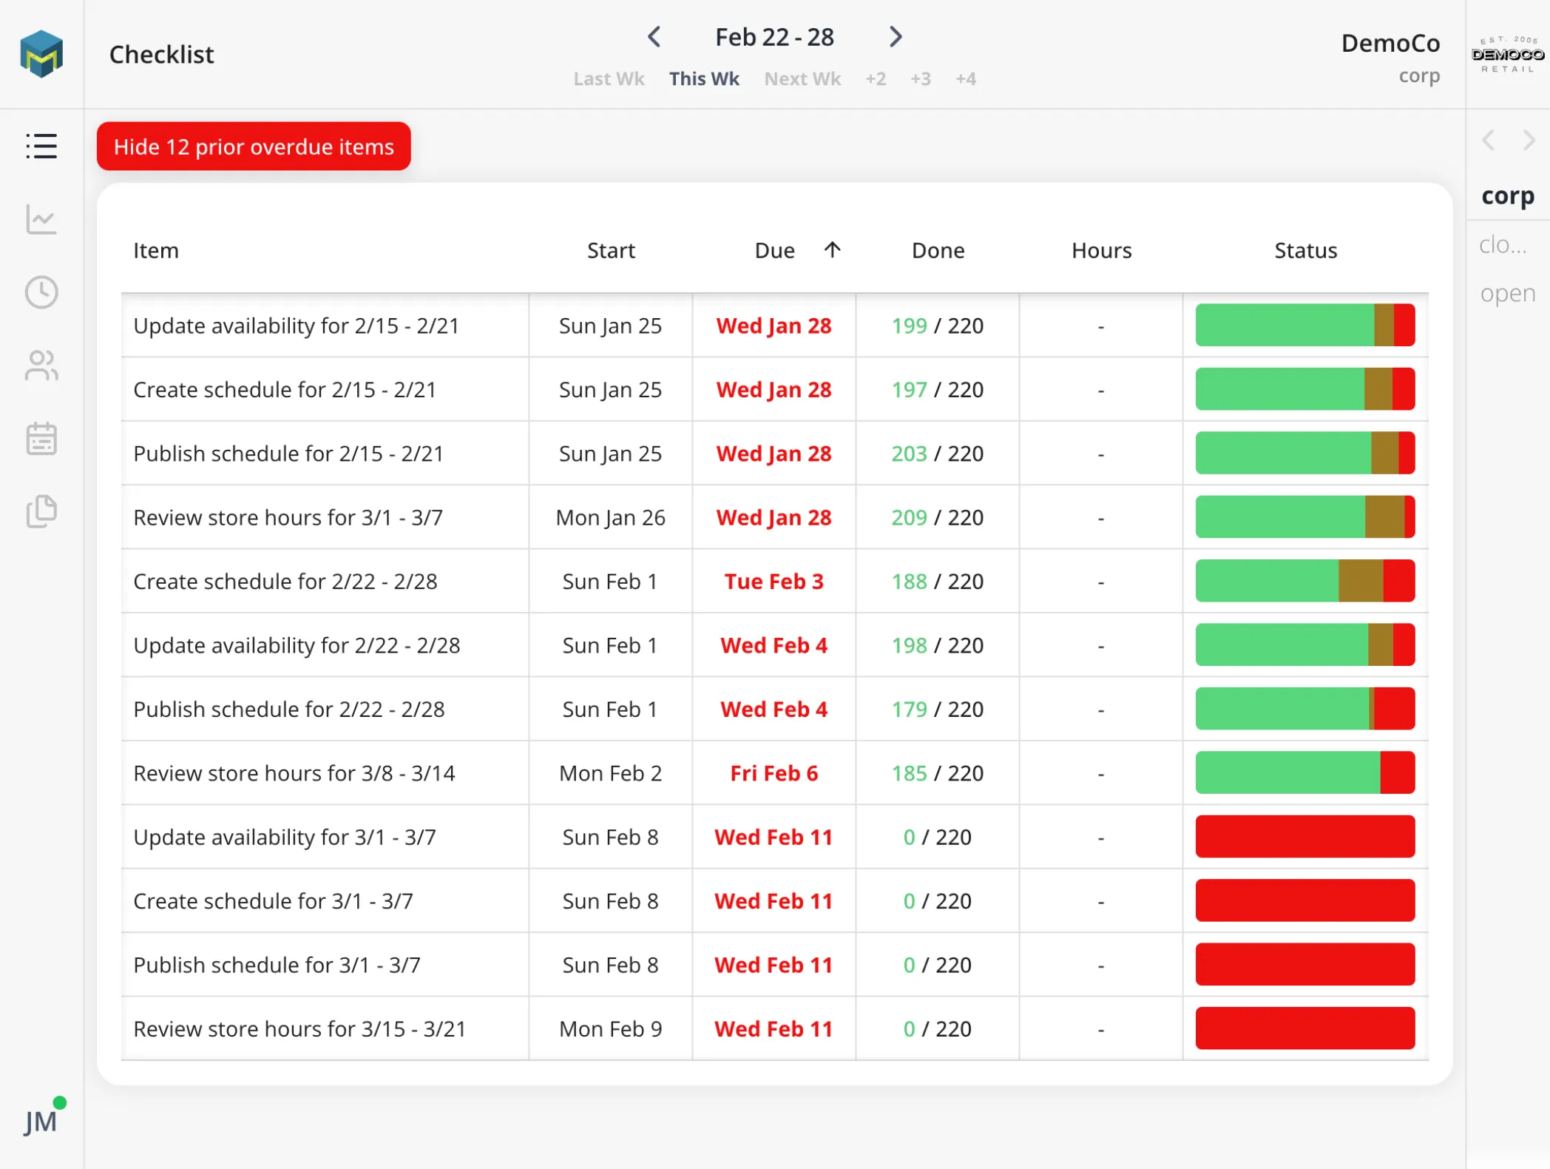Click the 'Mon Feb 9' start date
This screenshot has width=1550, height=1169.
610,1029
